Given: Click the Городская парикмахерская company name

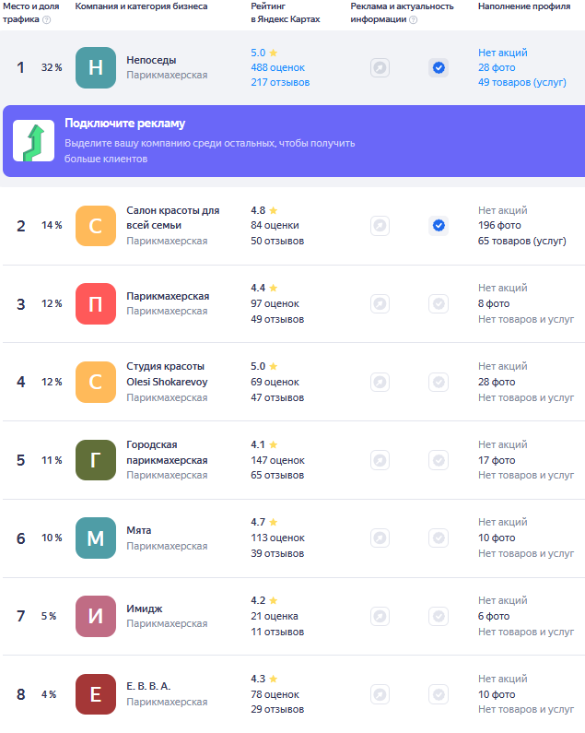Looking at the screenshot, I should pyautogui.click(x=167, y=453).
